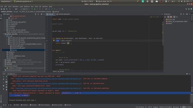
Task: Click the clear-all trash icon in Run panel
Action: point(6,90)
